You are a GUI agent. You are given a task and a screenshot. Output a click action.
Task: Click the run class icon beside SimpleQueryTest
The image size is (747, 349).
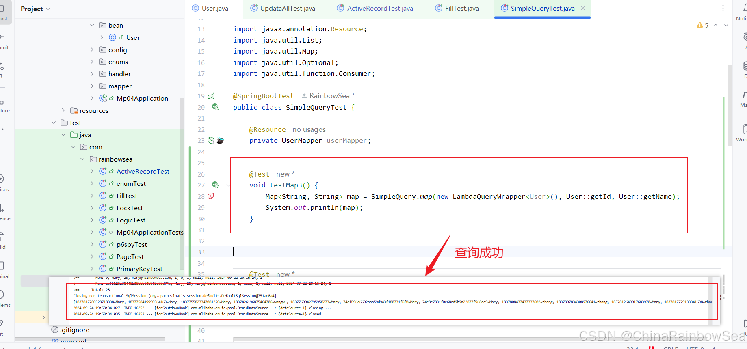pyautogui.click(x=215, y=107)
